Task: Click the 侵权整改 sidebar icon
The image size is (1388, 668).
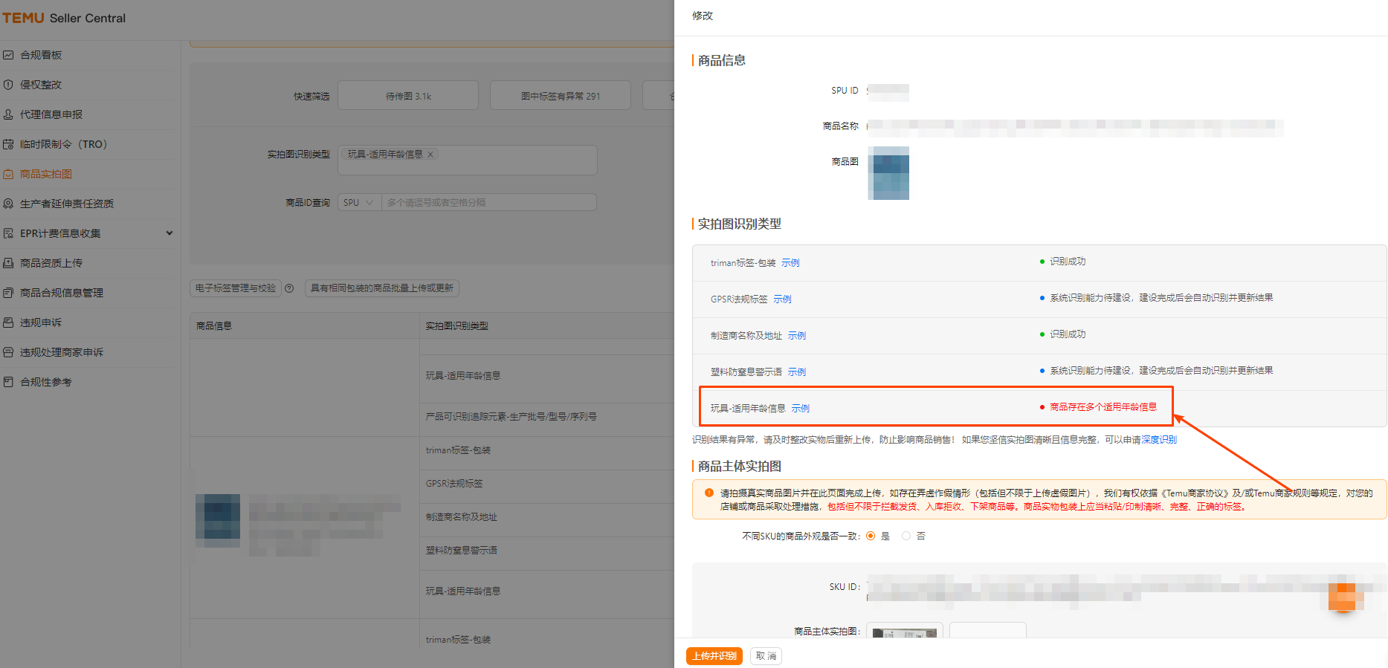Action: [x=8, y=85]
